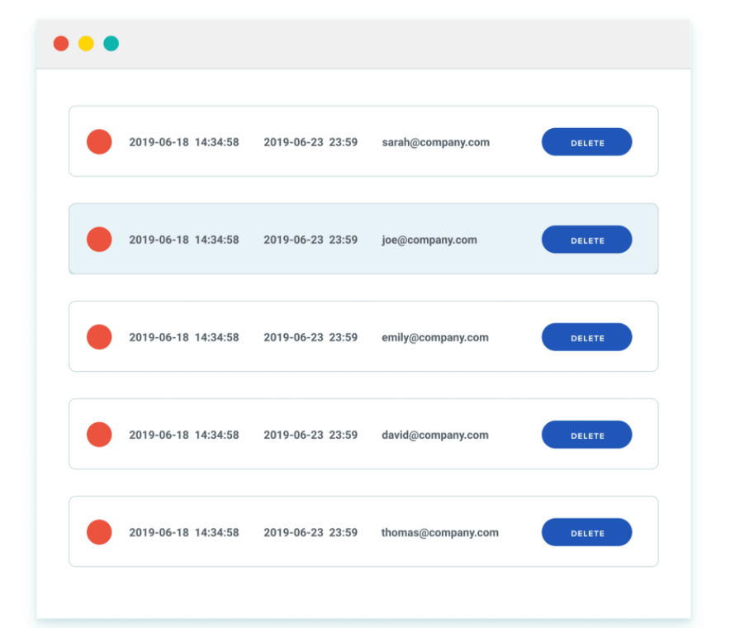Click the joe@company.com email text
Viewport: 735px width, 628px height.
tap(429, 239)
